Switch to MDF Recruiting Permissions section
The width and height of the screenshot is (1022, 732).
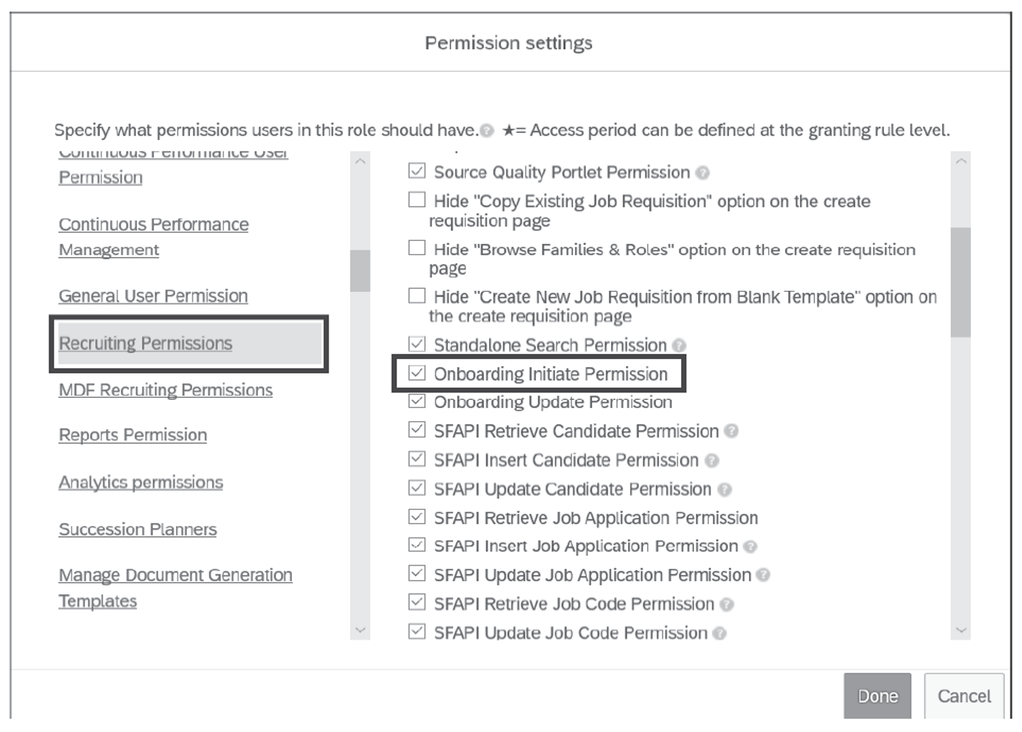166,390
